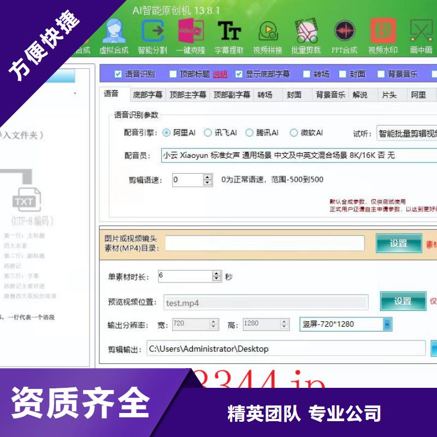437x437 pixels.
Task: Open the 视频水印 video watermark tool
Action: coord(383,36)
